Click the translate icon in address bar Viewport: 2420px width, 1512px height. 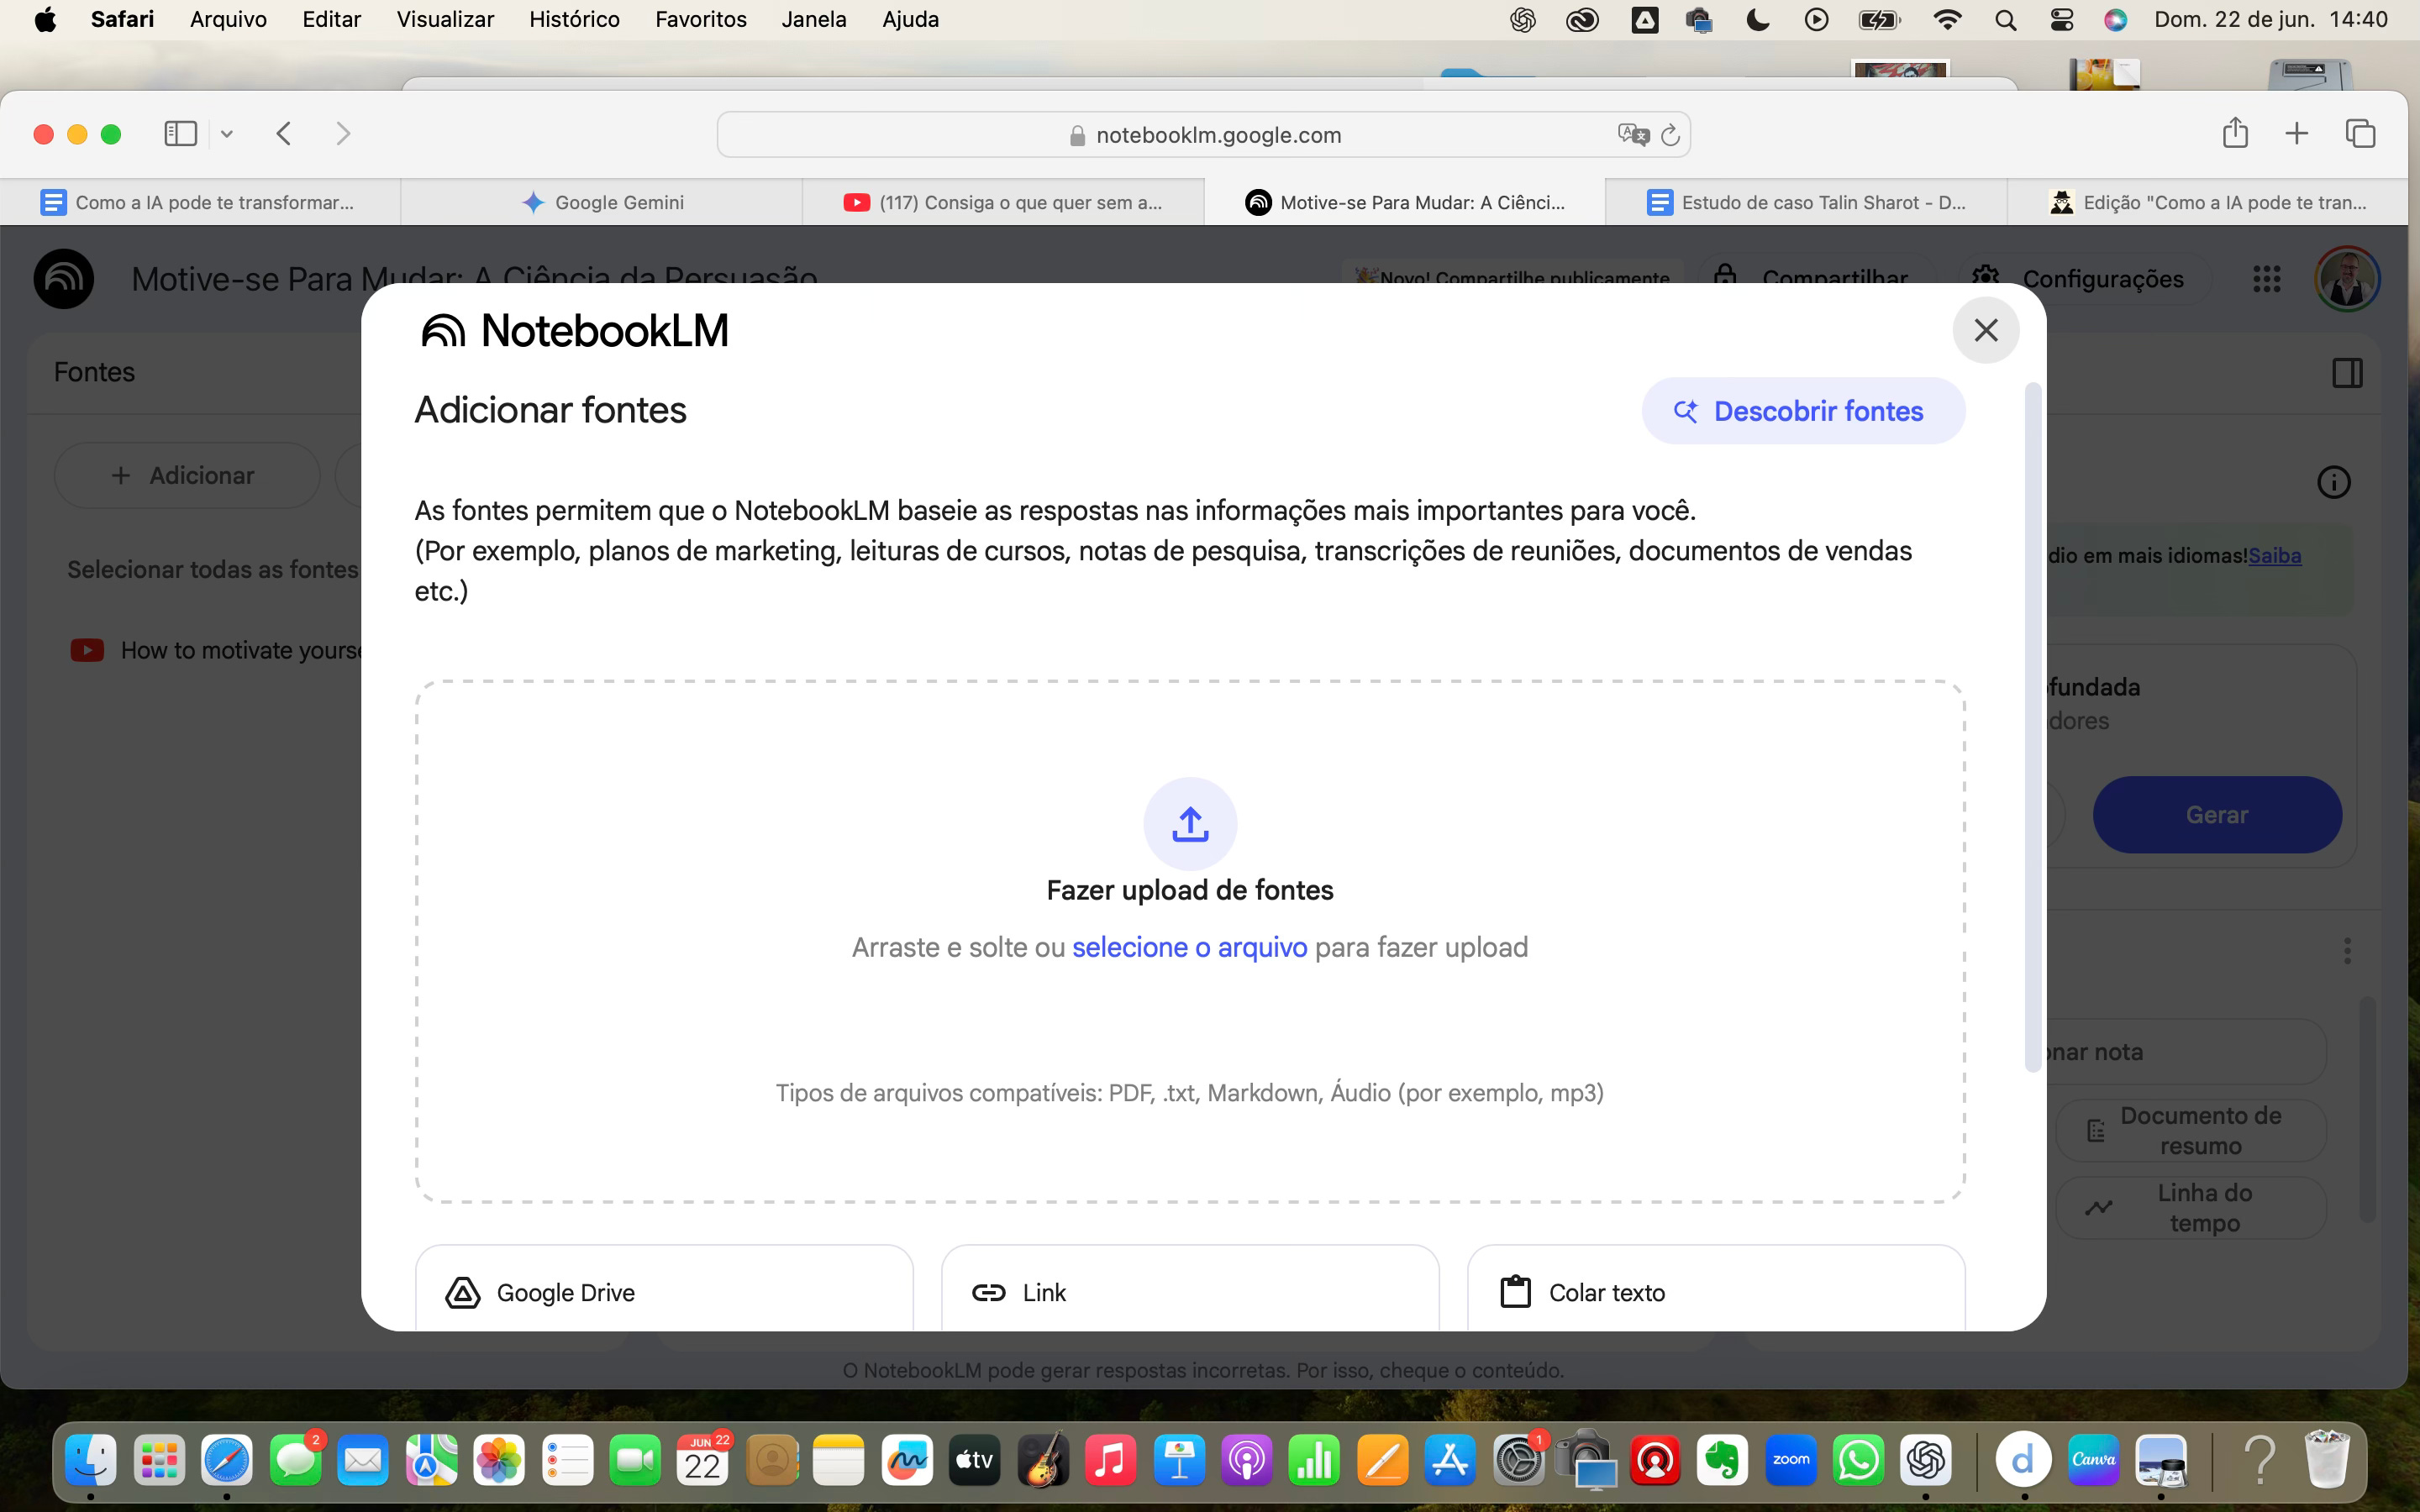1633,134
